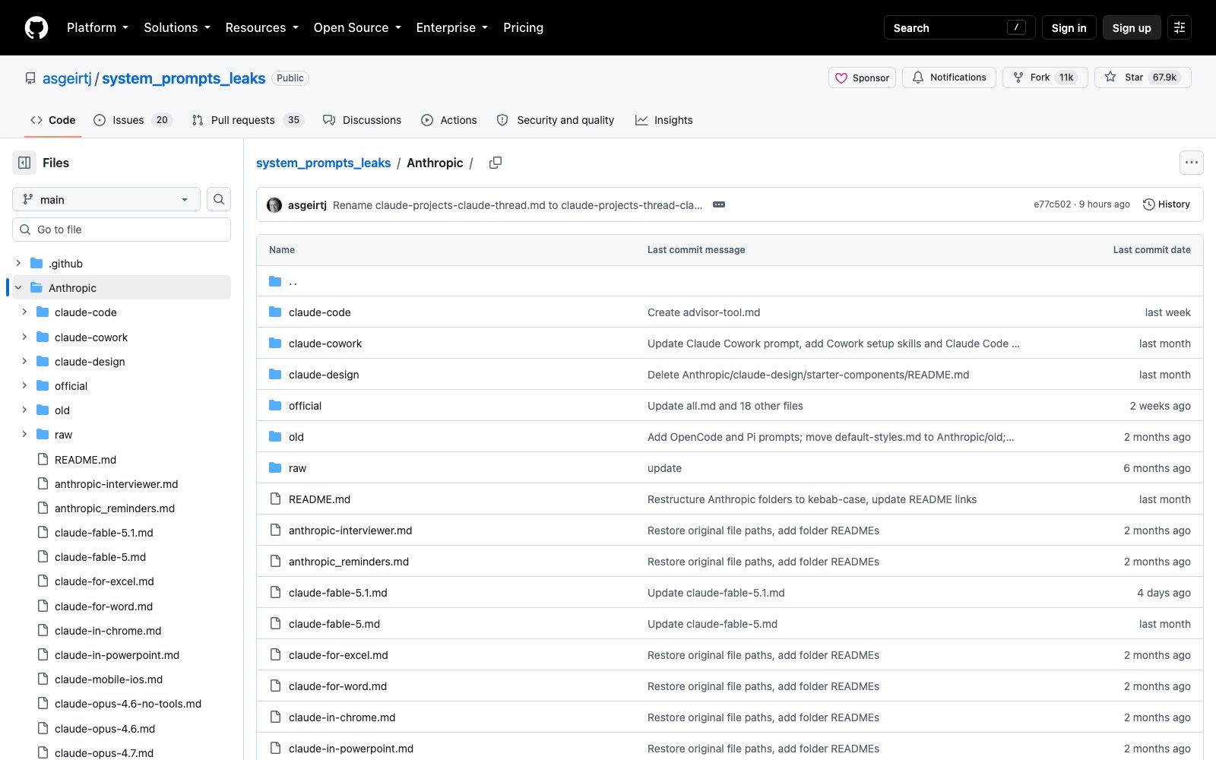Click the claude-code folder icon in the file list
The width and height of the screenshot is (1216, 760).
click(x=275, y=312)
